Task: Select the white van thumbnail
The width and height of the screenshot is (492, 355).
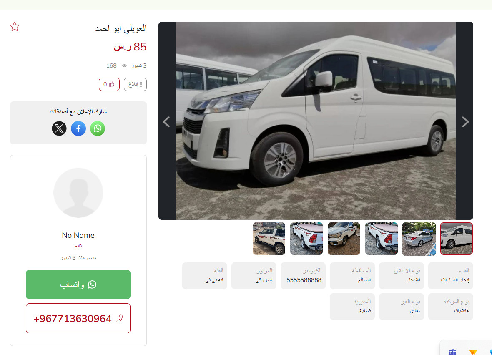Action: 456,239
